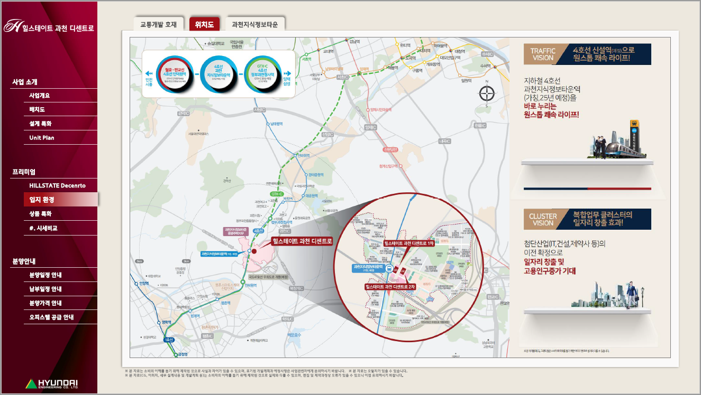
Task: Click the 내곡IC road marker
Action: 445,142
